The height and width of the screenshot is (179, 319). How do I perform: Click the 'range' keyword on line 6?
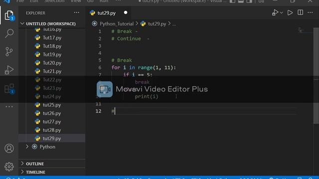tap(145, 68)
